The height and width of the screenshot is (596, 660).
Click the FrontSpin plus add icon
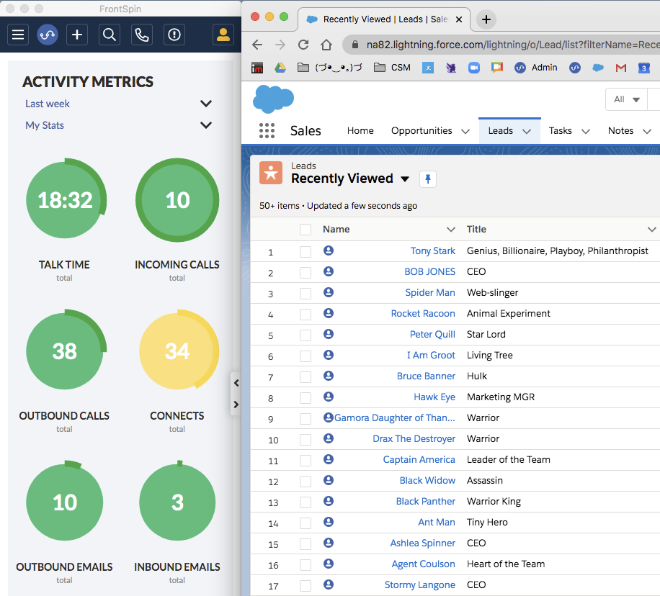[x=76, y=35]
